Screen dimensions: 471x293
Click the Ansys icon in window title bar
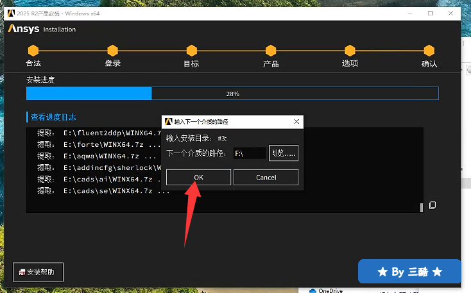pos(11,13)
